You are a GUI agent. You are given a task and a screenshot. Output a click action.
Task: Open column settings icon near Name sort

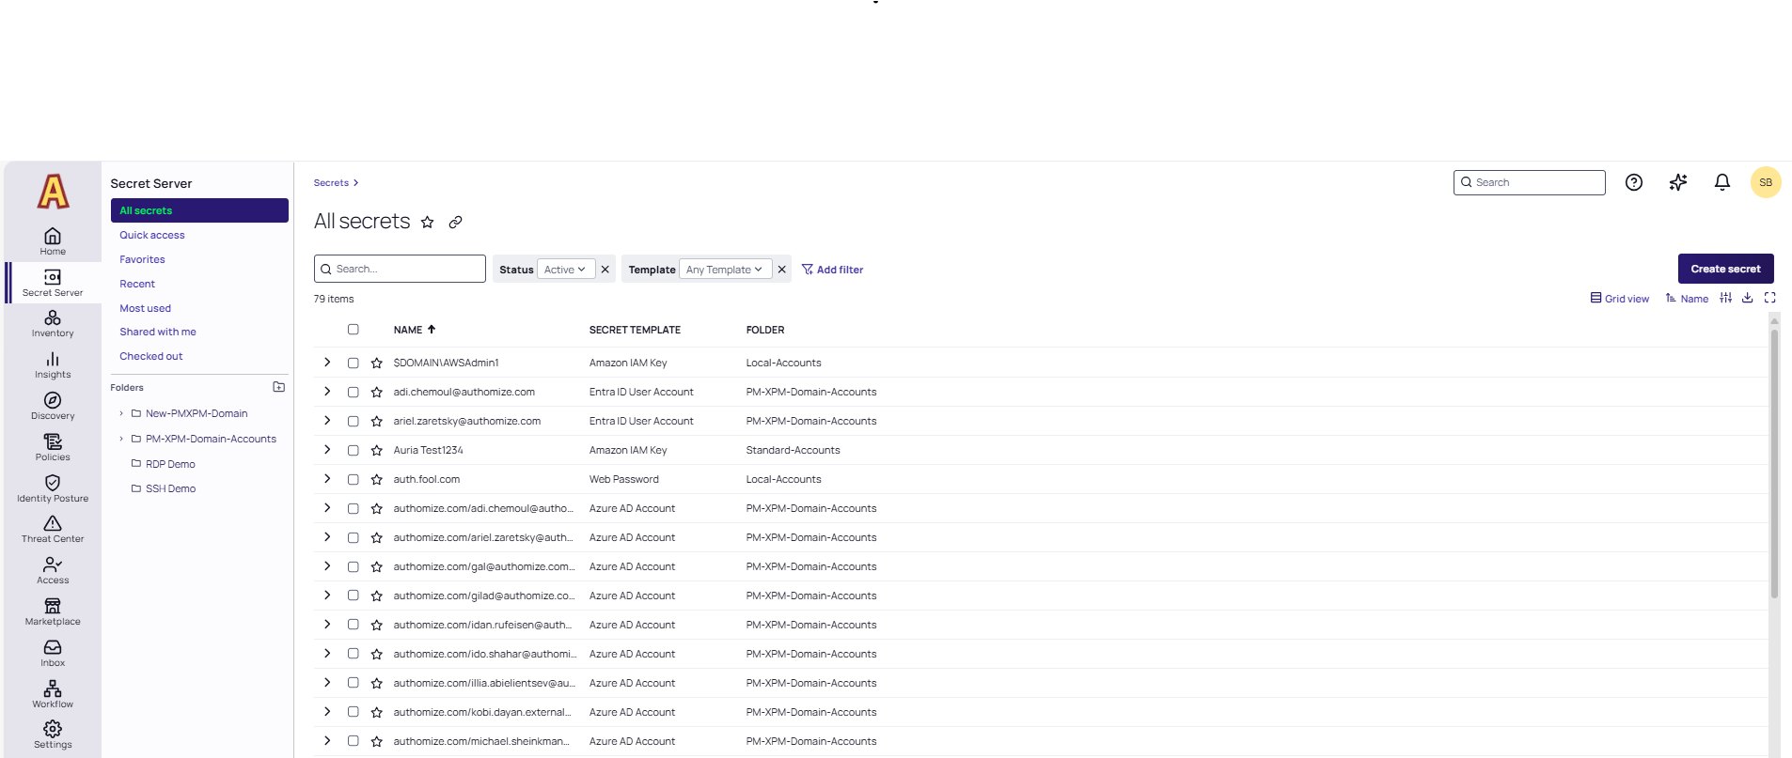[x=1725, y=298]
